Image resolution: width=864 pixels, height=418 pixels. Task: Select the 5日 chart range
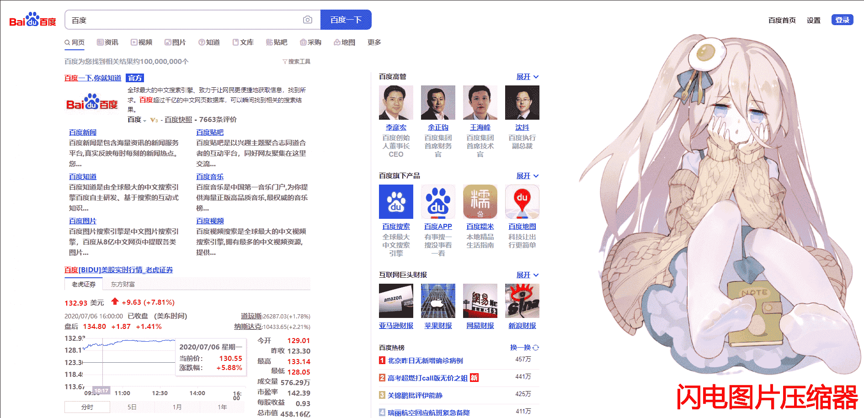pyautogui.click(x=132, y=407)
